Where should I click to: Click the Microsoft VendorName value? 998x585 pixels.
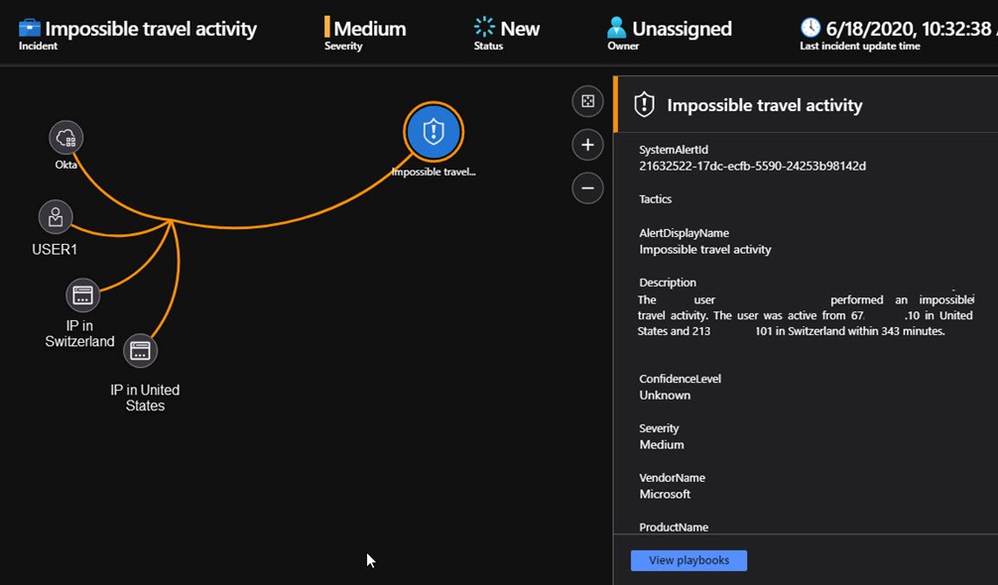click(x=665, y=494)
